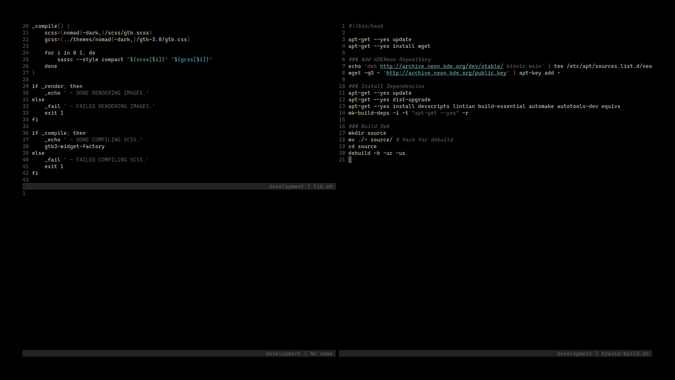Image resolution: width=675 pixels, height=380 pixels.
Task: Open the archive.neon.kde.org/public.key link
Action: [446, 73]
